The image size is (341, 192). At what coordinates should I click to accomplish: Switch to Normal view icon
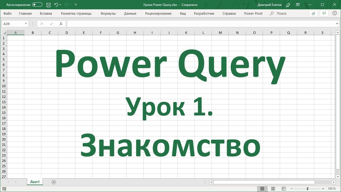point(262,189)
